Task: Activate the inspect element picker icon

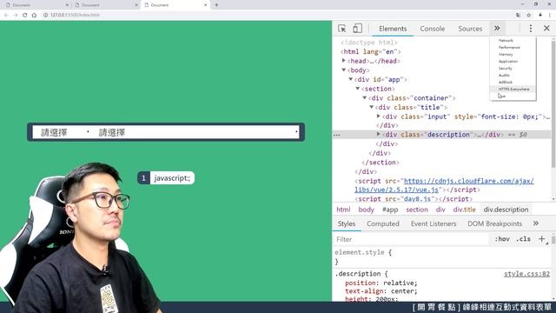Action: [x=341, y=29]
